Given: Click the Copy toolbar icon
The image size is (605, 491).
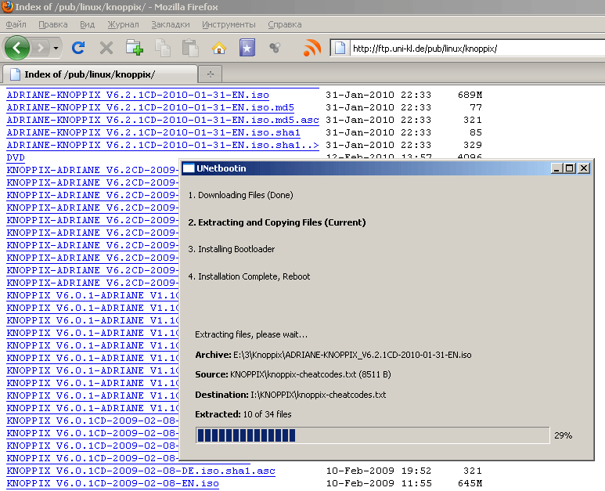Looking at the screenshot, I should (163, 48).
